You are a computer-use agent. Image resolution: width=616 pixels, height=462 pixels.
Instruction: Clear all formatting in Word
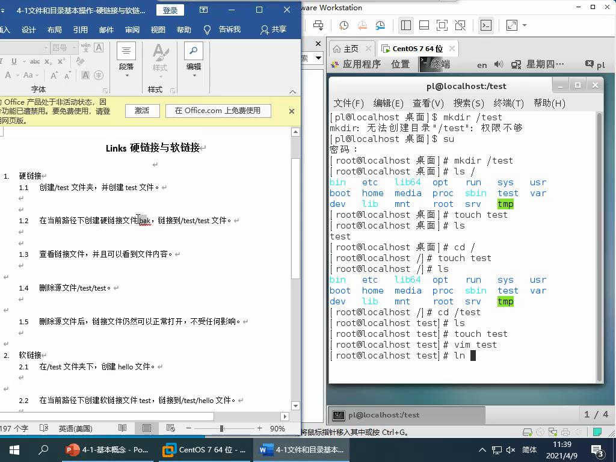(79, 60)
